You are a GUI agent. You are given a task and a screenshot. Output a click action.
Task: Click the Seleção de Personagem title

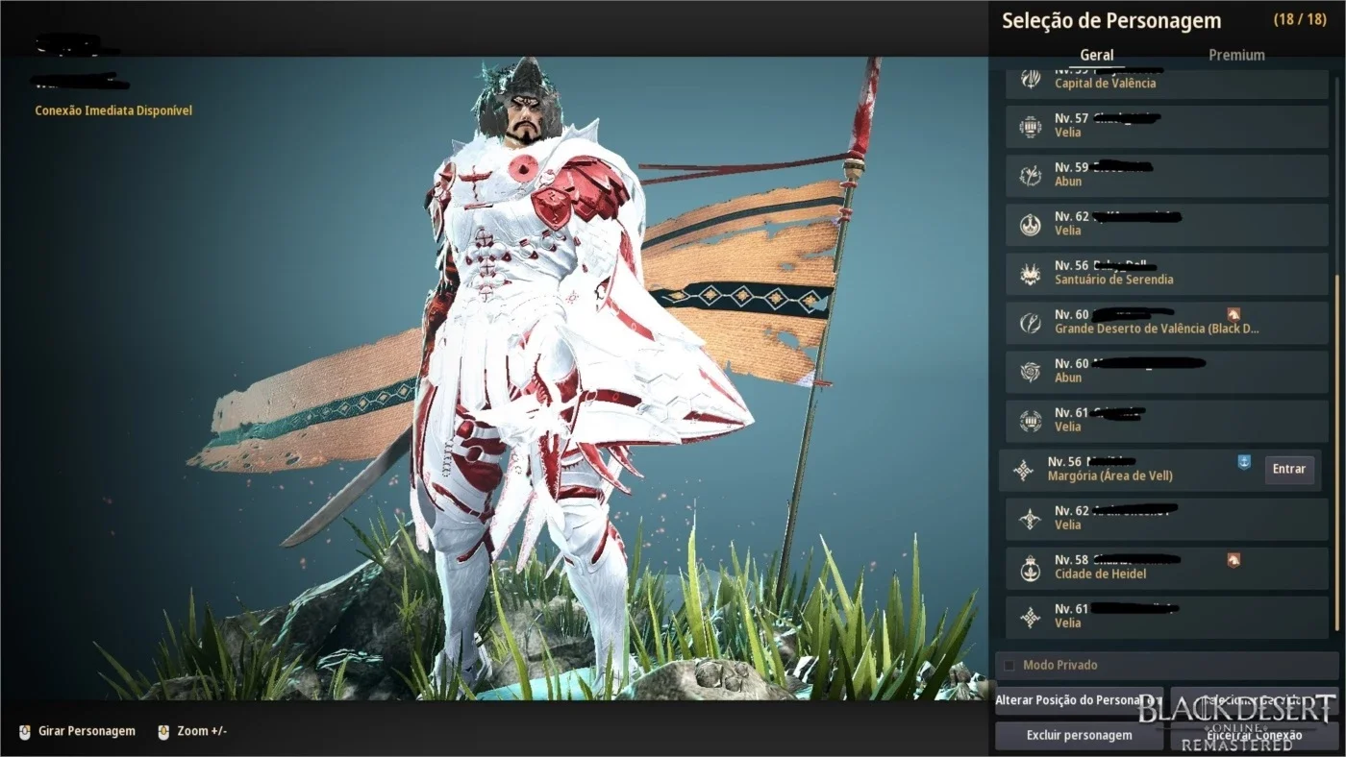1111,20
